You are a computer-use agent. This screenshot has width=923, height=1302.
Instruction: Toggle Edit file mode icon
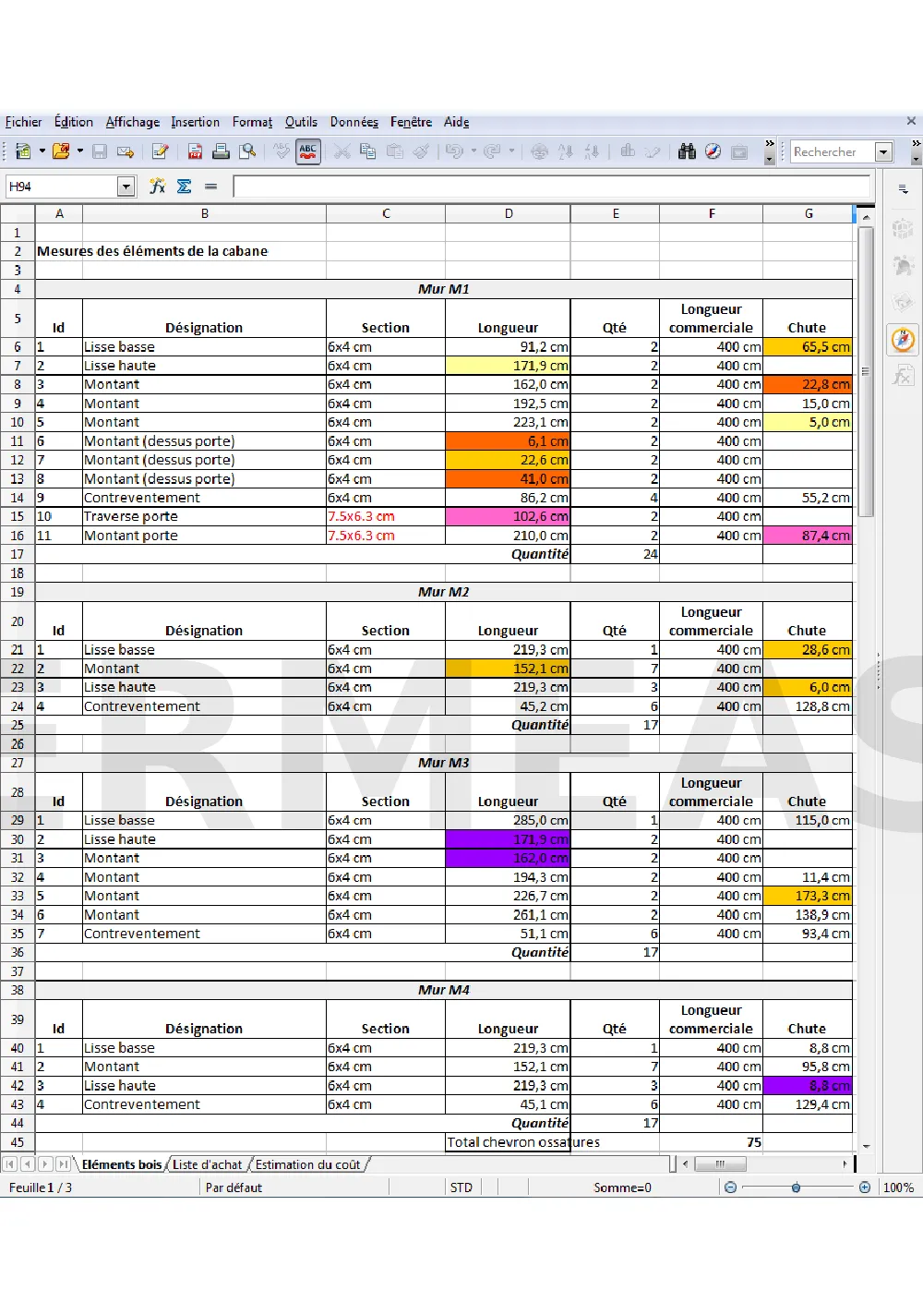tap(160, 151)
